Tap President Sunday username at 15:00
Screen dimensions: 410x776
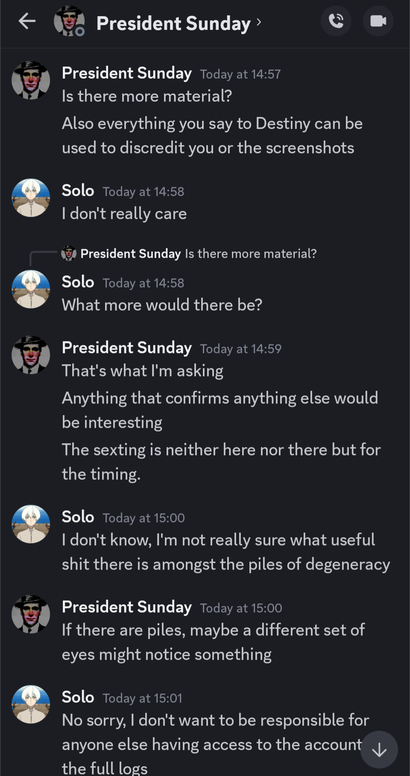pyautogui.click(x=127, y=607)
